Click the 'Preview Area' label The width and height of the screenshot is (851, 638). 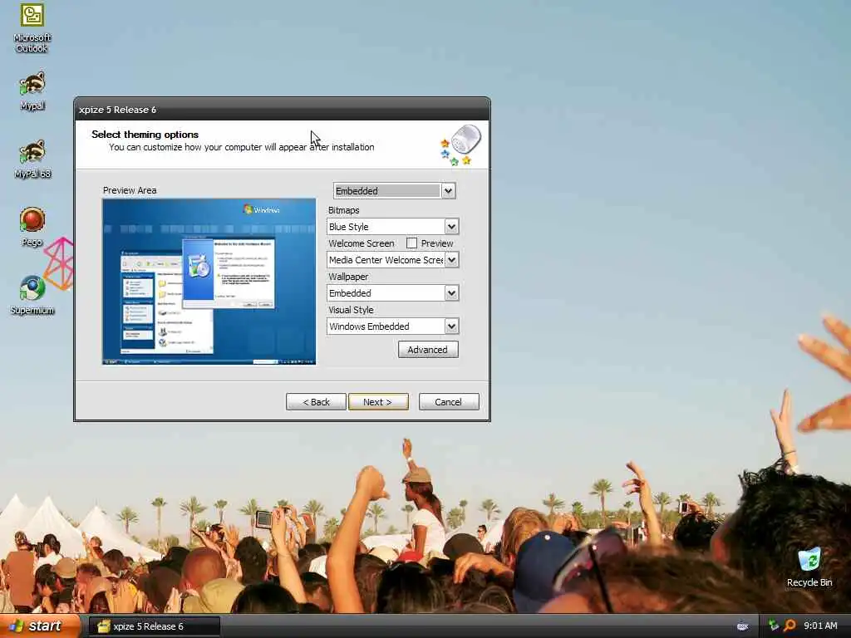point(130,190)
